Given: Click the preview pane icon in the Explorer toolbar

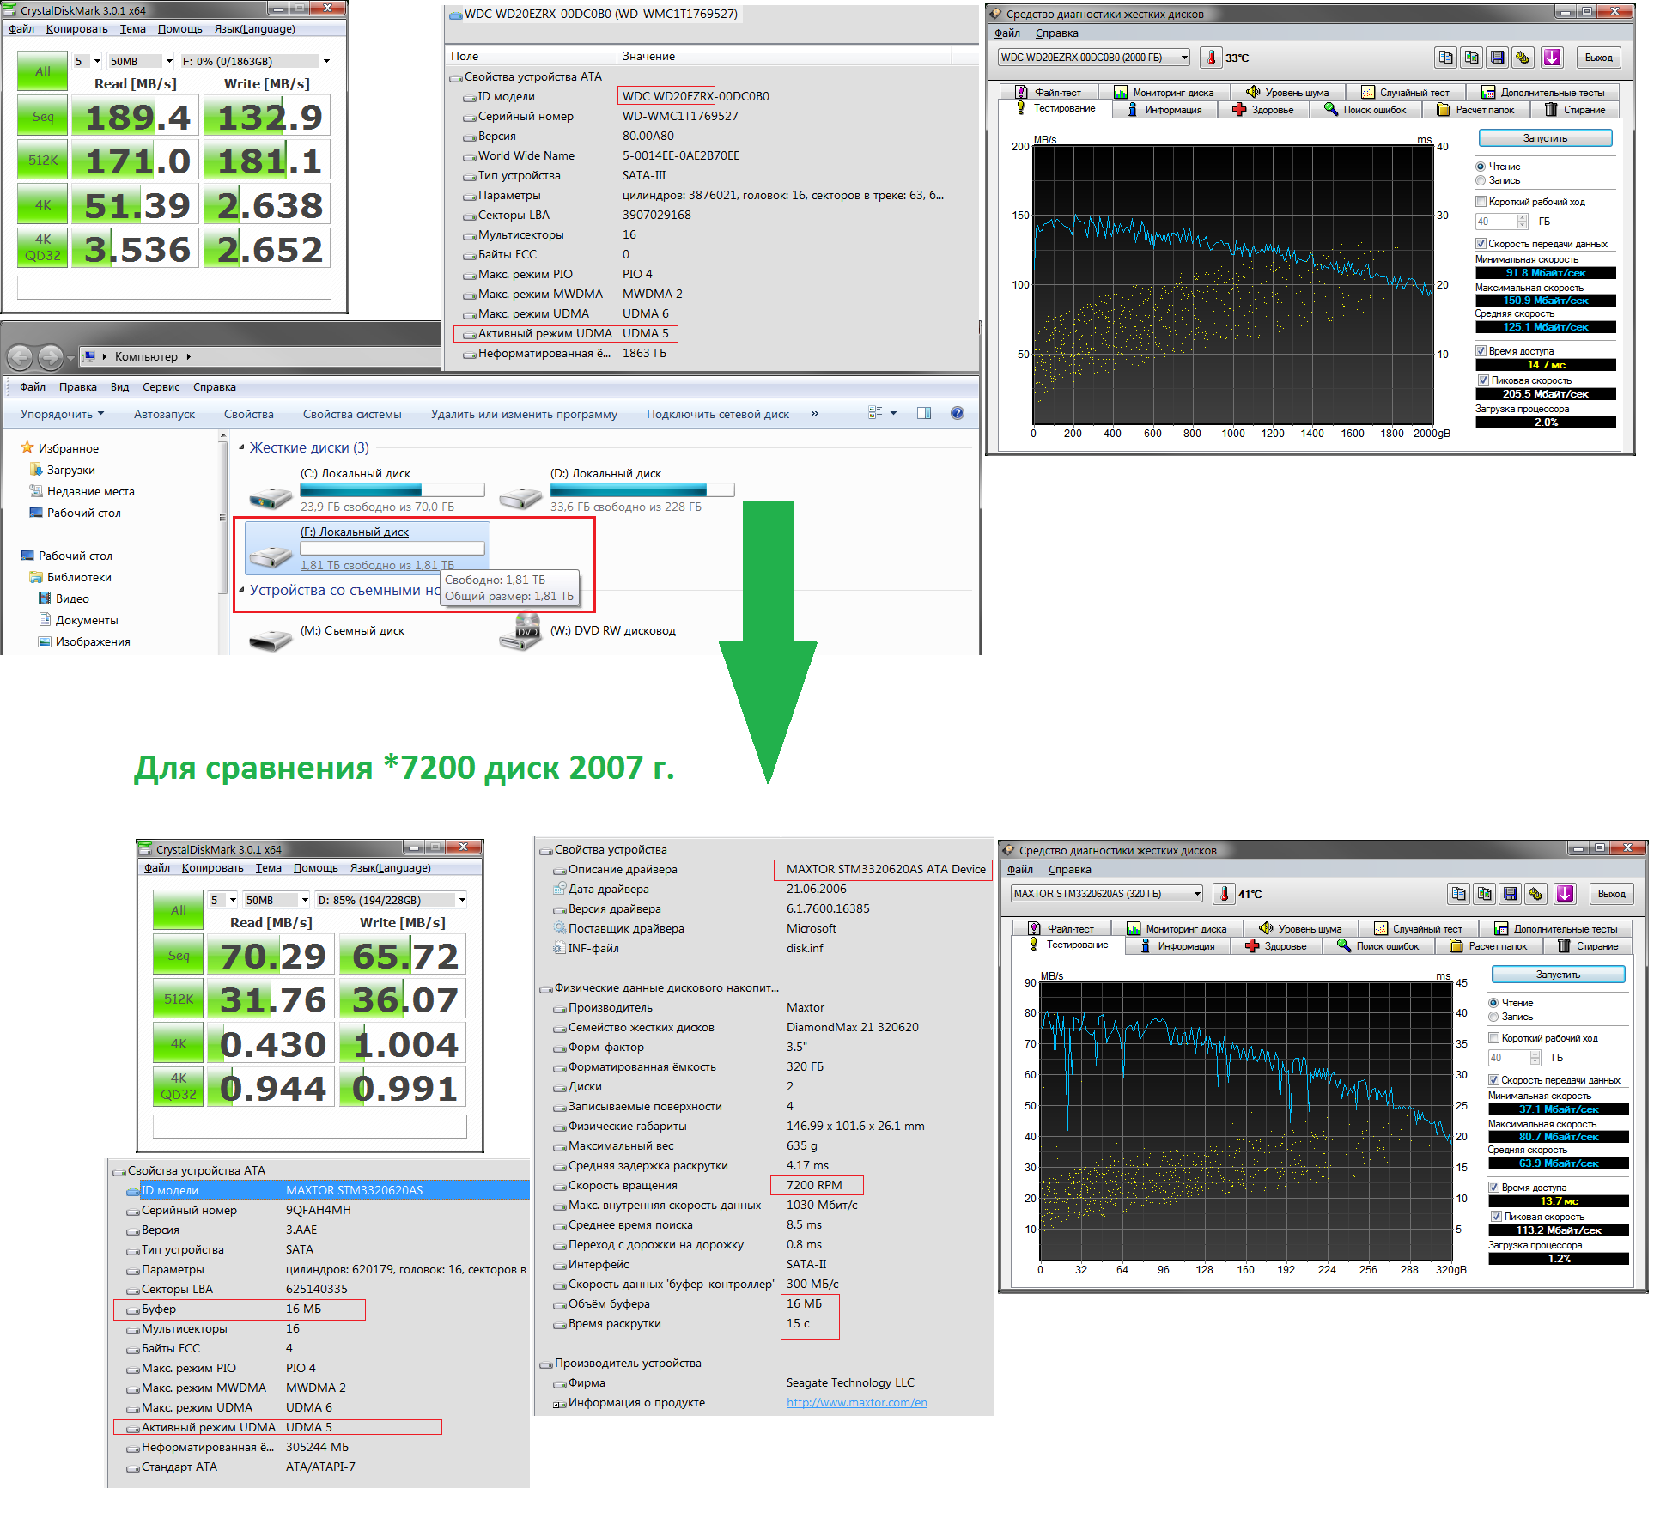Looking at the screenshot, I should click(924, 413).
